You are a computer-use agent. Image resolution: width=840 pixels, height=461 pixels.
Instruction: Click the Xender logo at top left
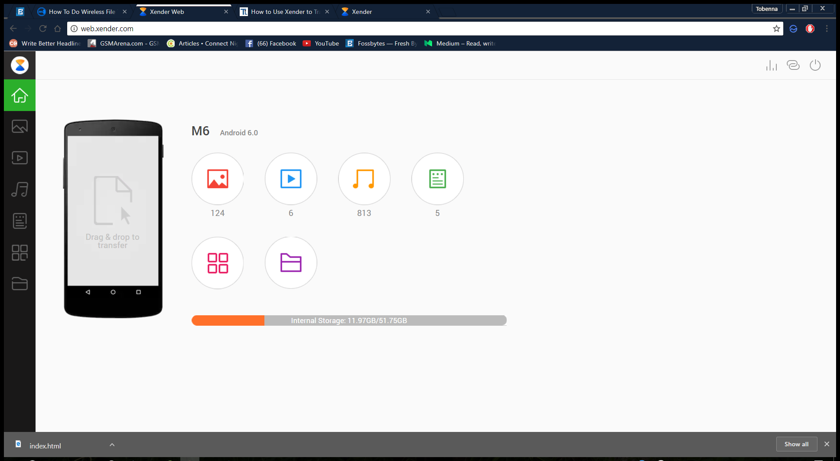click(20, 65)
